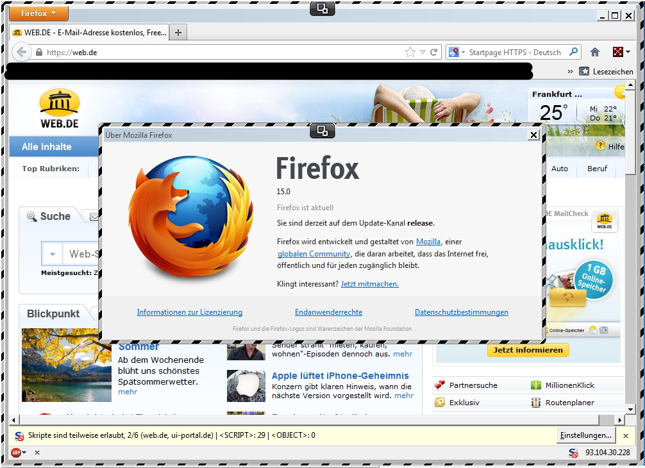Viewport: 645px width, 468px height.
Task: Select the WEB.DE browser tab
Action: tap(90, 33)
